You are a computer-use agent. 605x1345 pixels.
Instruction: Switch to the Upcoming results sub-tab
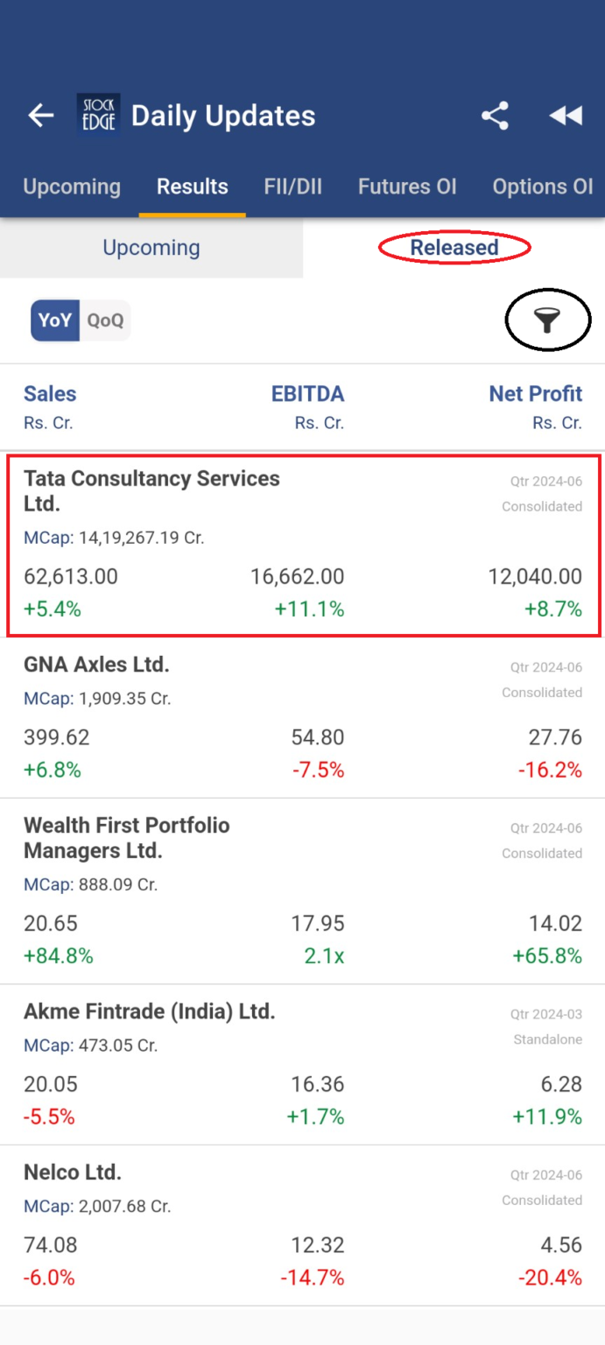tap(151, 248)
